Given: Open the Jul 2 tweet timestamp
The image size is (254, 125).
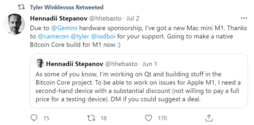Looking at the screenshot, I should coord(133,18).
